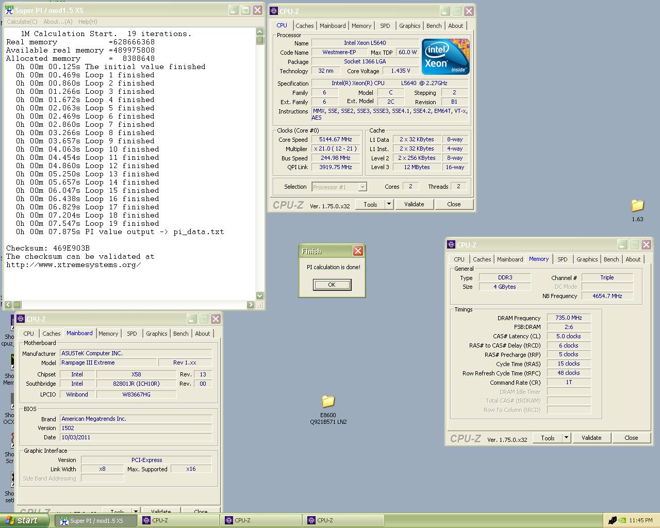The image size is (660, 528).
Task: Activate the first CPU-Z taskbar button
Action: (178, 521)
